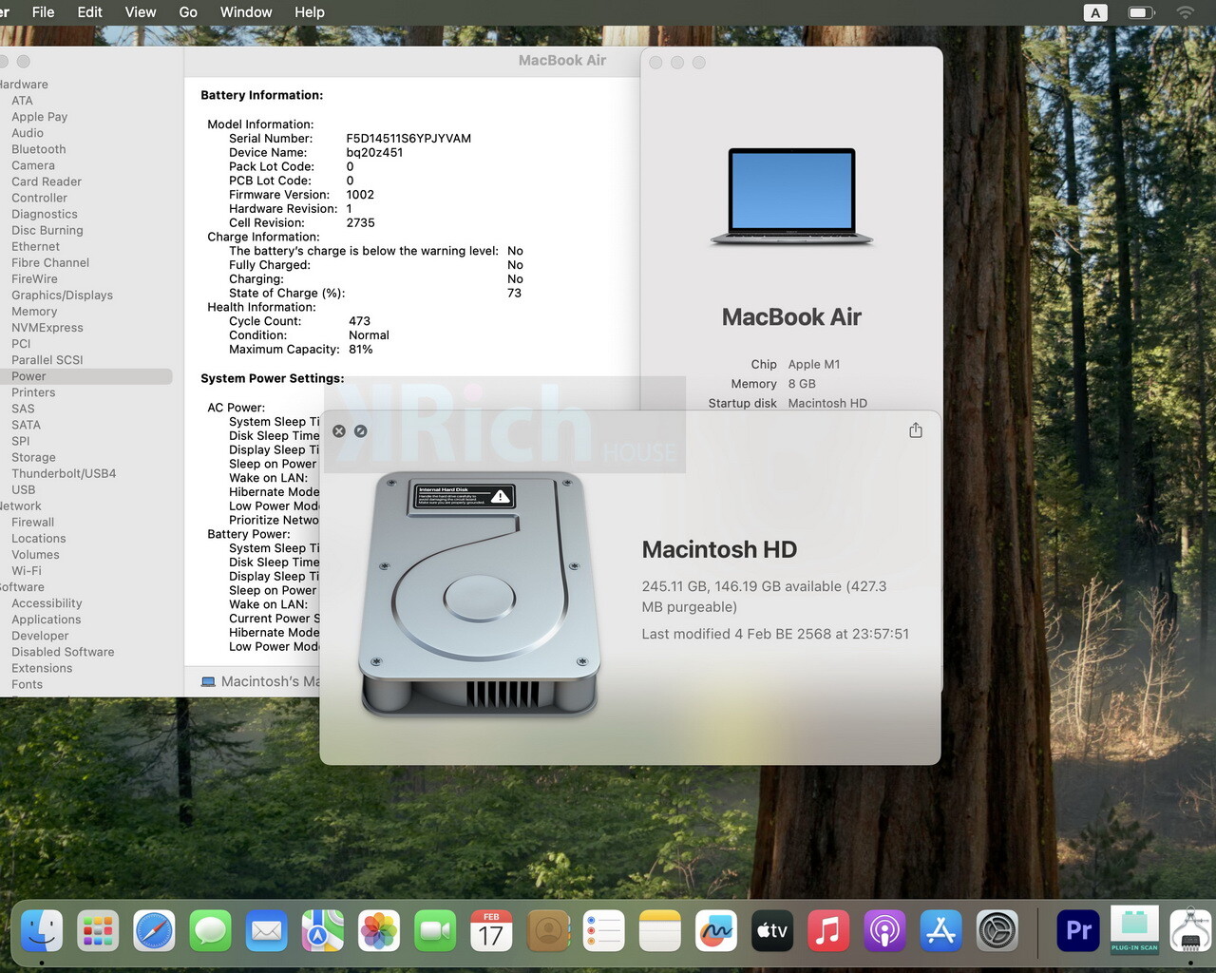Click the Battery Information heading
The width and height of the screenshot is (1216, 973).
pyautogui.click(x=262, y=95)
